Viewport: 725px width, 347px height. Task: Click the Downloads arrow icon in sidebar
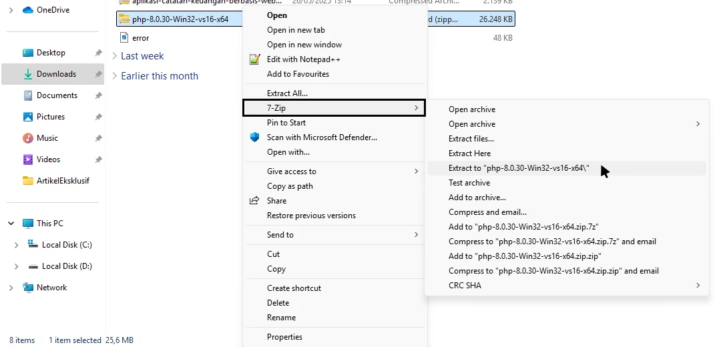(28, 74)
